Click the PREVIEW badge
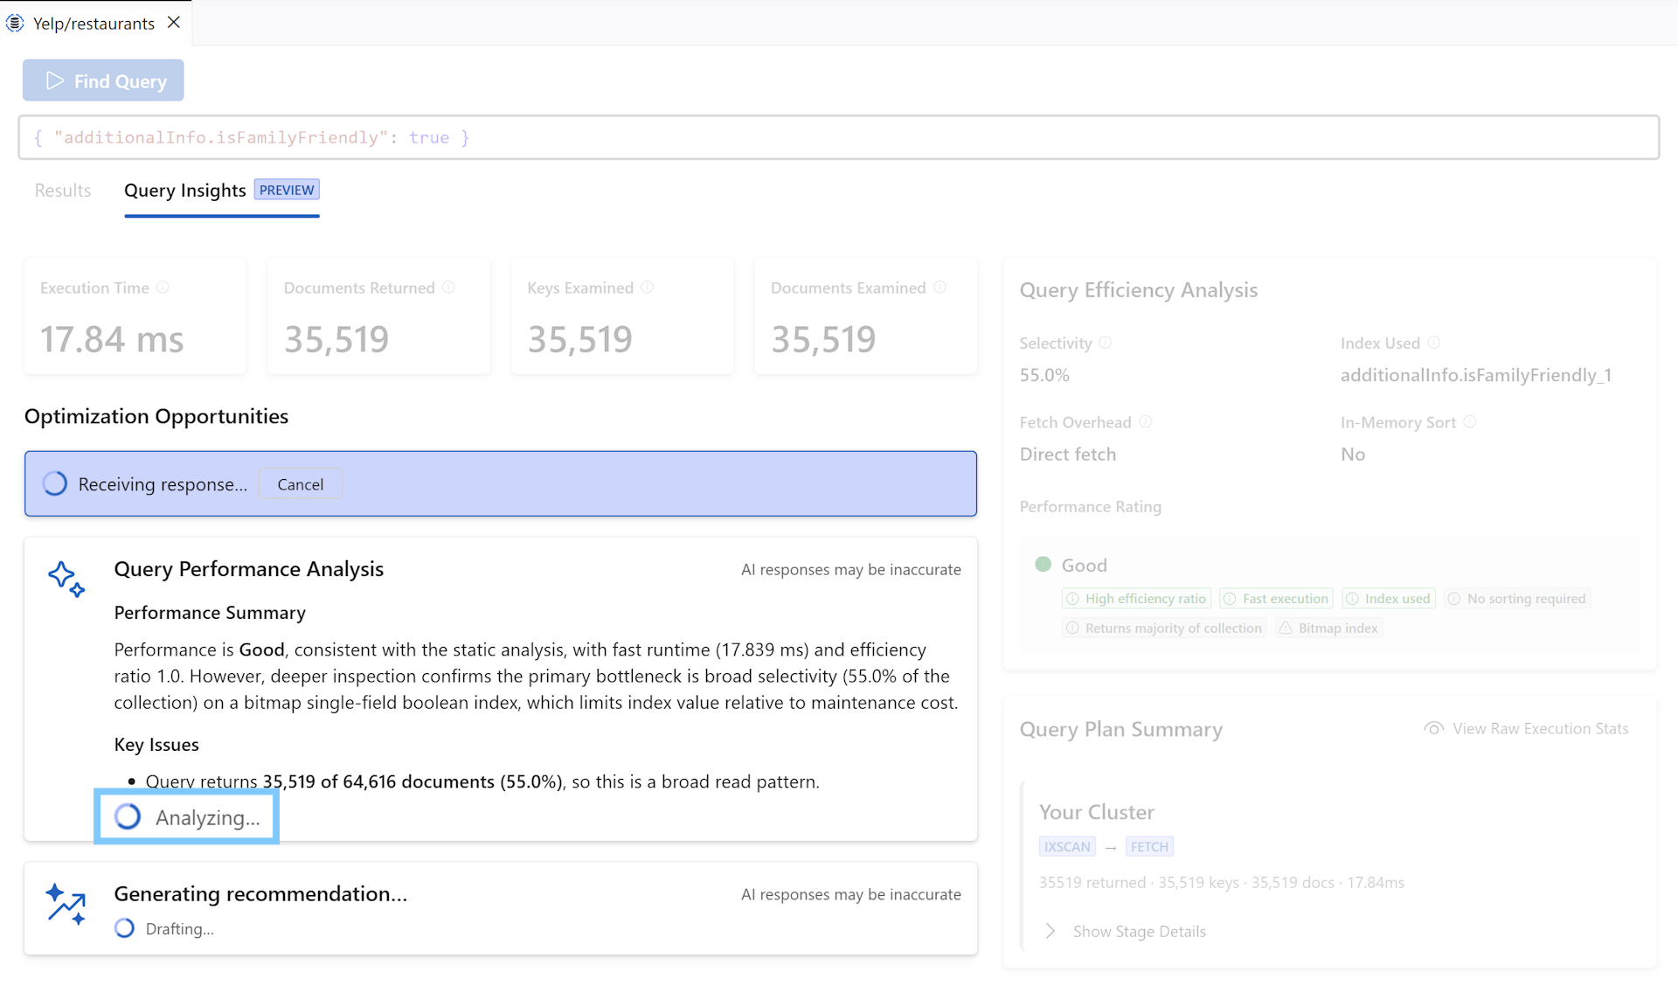This screenshot has height=986, width=1678. (287, 190)
